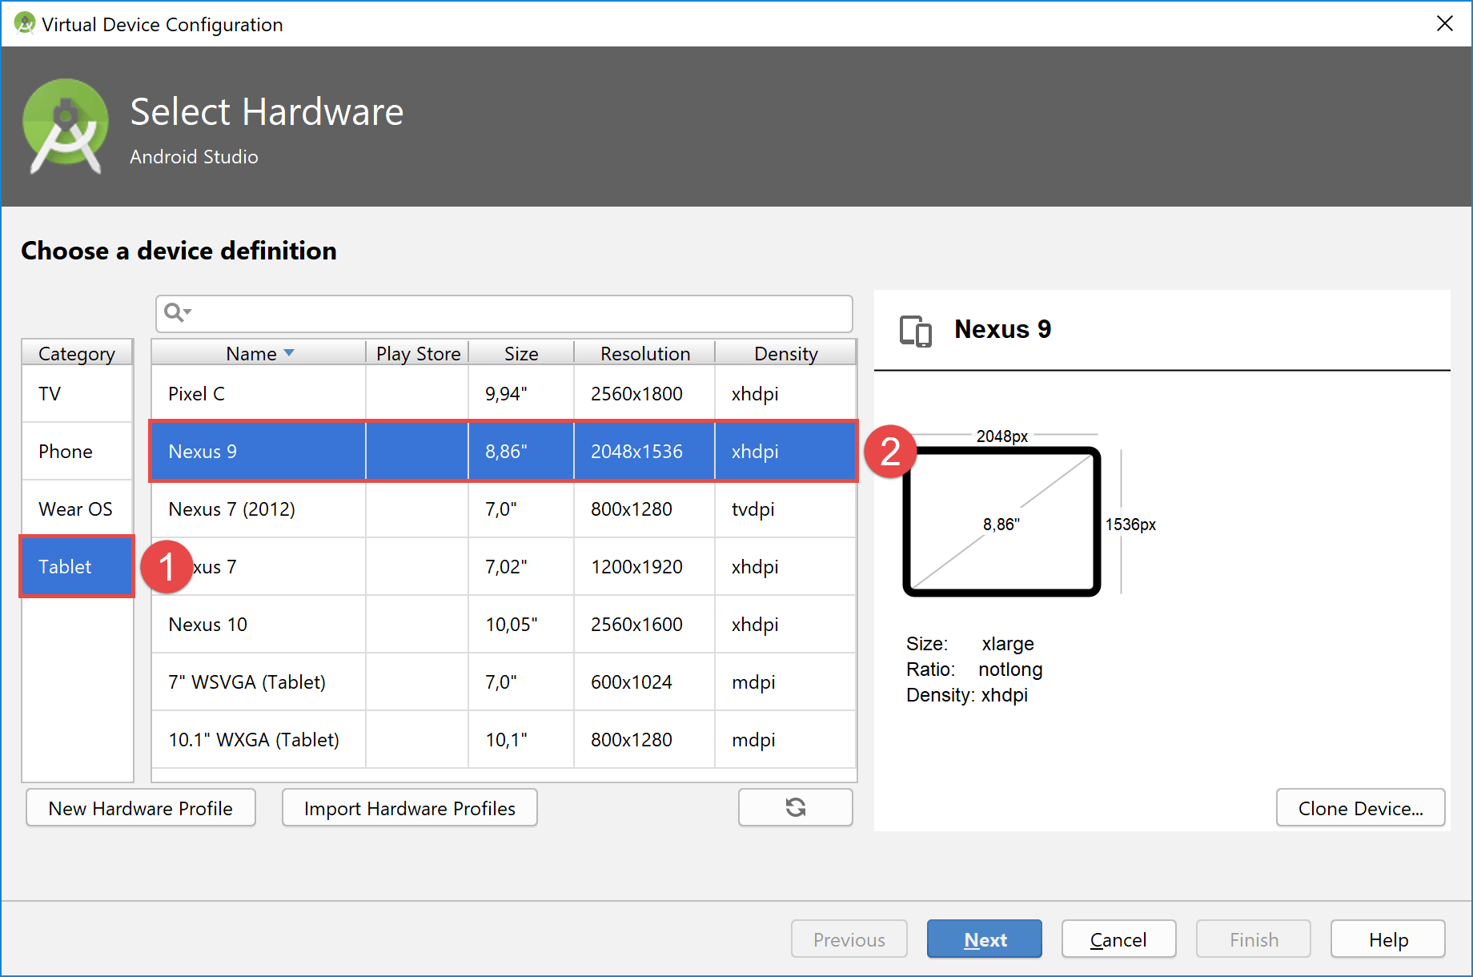1473x977 pixels.
Task: Click the tvdpi density cell
Action: (x=785, y=509)
